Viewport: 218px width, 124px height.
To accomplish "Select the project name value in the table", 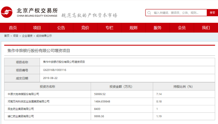I will (x=64, y=62).
